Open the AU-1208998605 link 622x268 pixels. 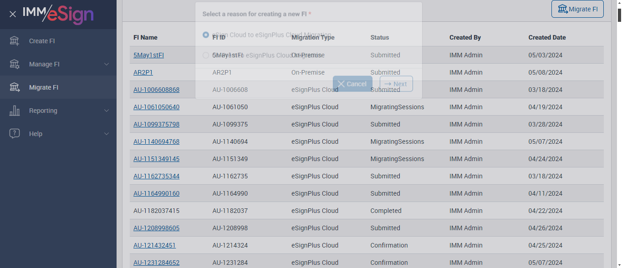tap(156, 228)
